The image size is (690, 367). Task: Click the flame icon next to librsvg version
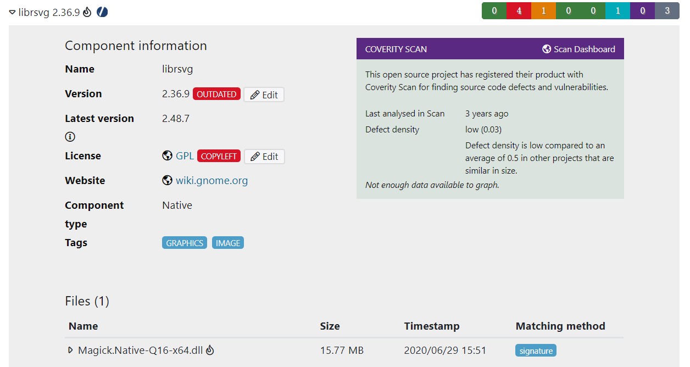tap(86, 12)
